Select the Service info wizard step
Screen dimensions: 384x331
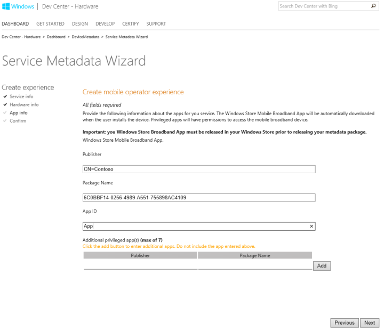click(x=21, y=96)
